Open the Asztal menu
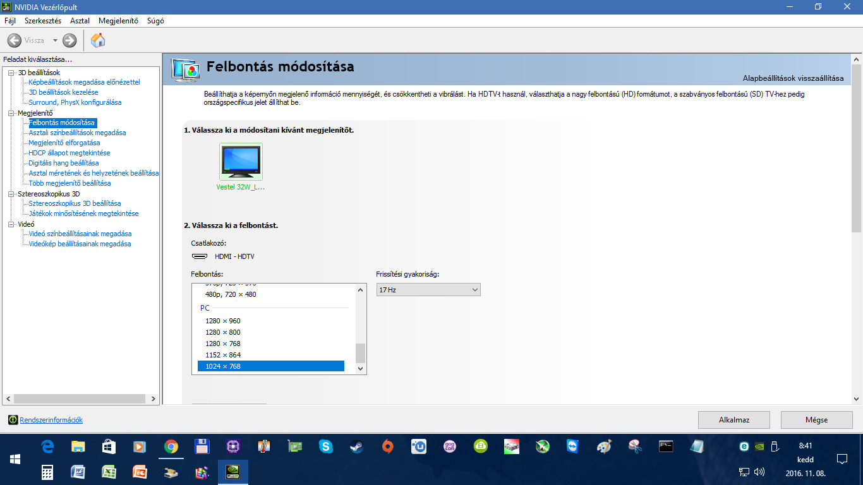Screen dimensions: 863x485 pos(80,20)
